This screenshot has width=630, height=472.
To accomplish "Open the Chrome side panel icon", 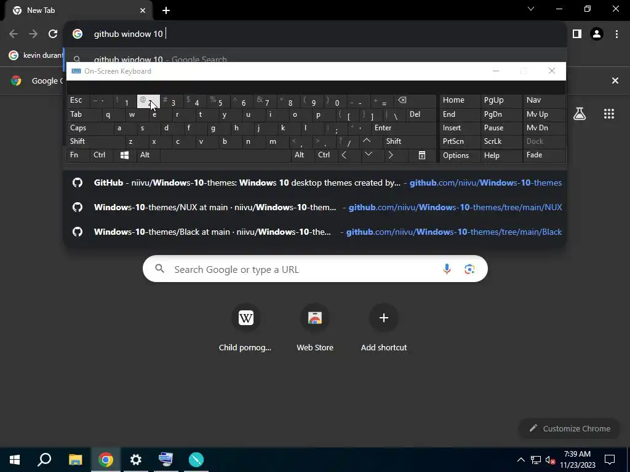I will click(577, 34).
